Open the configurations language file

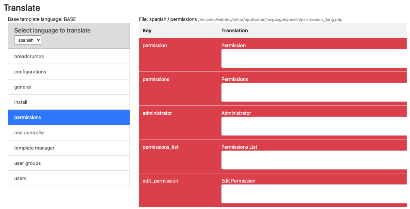[68, 72]
